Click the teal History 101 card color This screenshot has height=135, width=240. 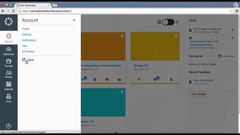click(x=103, y=102)
